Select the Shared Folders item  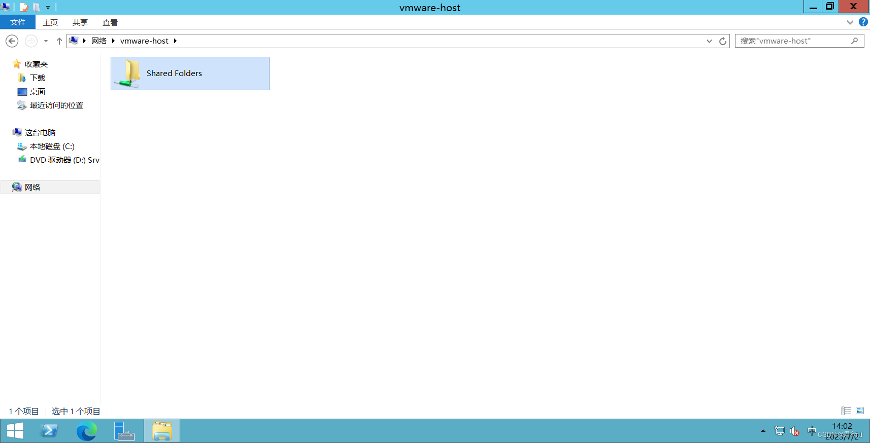click(x=190, y=73)
